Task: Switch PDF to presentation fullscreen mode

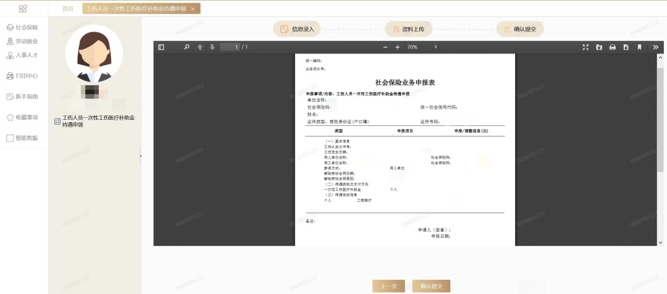Action: point(585,47)
